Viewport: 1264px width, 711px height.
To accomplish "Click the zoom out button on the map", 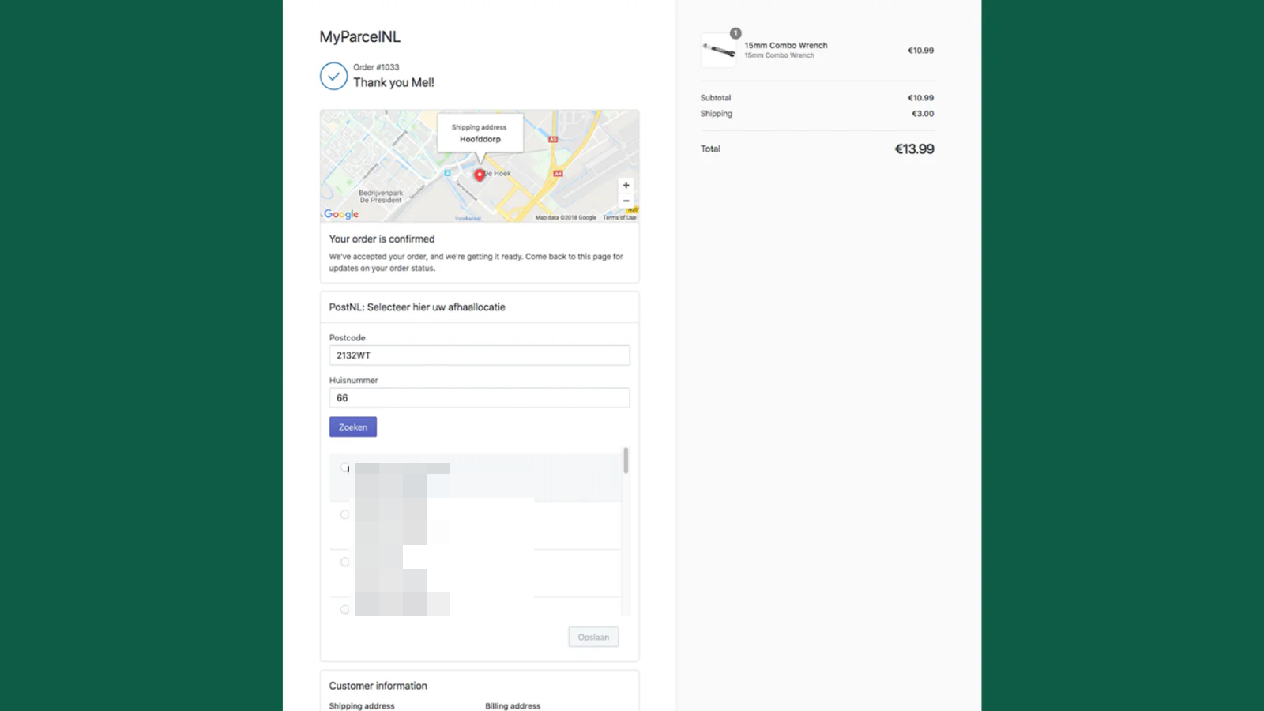I will coord(626,201).
